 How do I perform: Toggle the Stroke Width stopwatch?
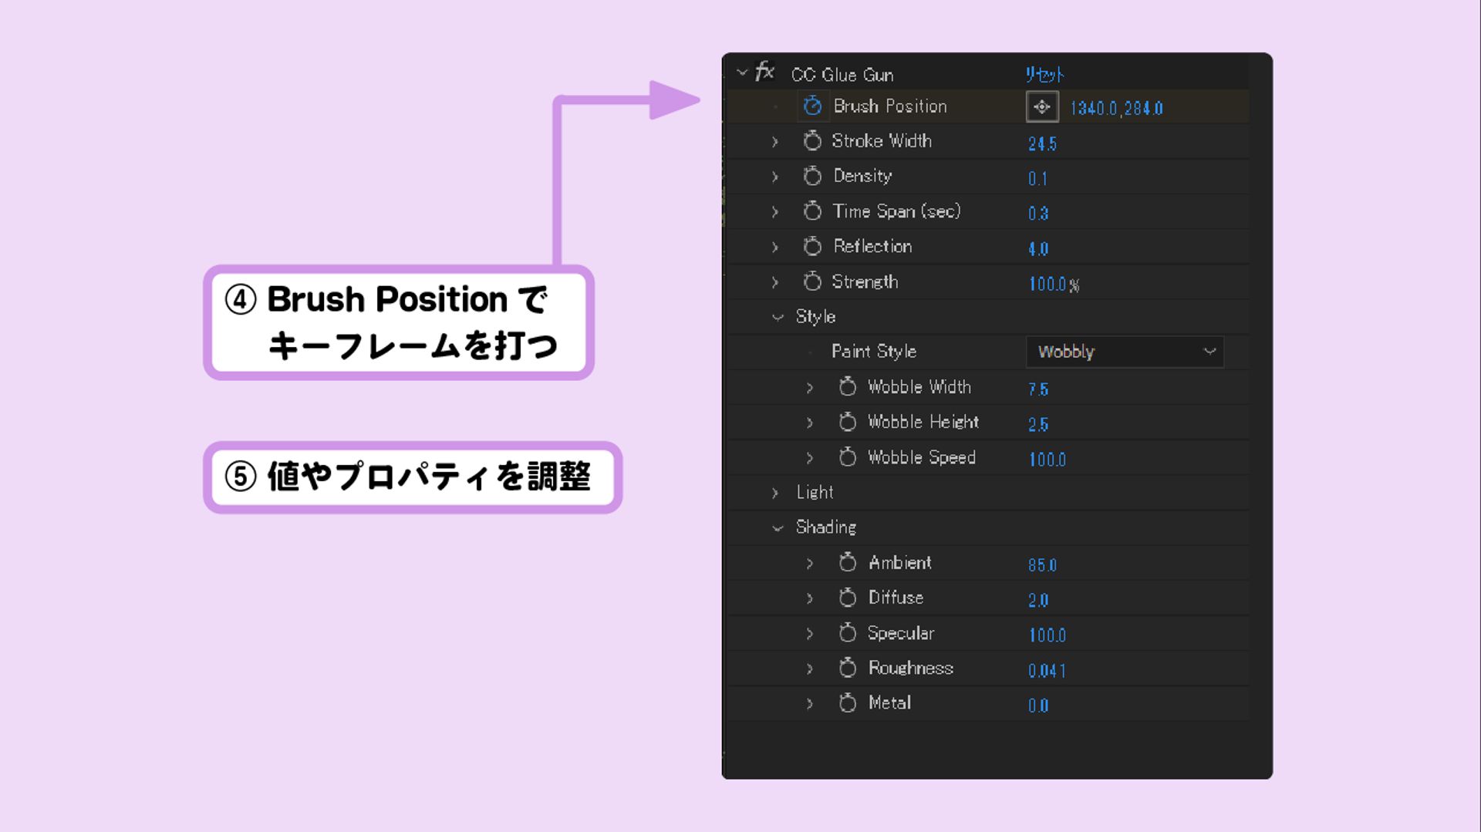[812, 141]
